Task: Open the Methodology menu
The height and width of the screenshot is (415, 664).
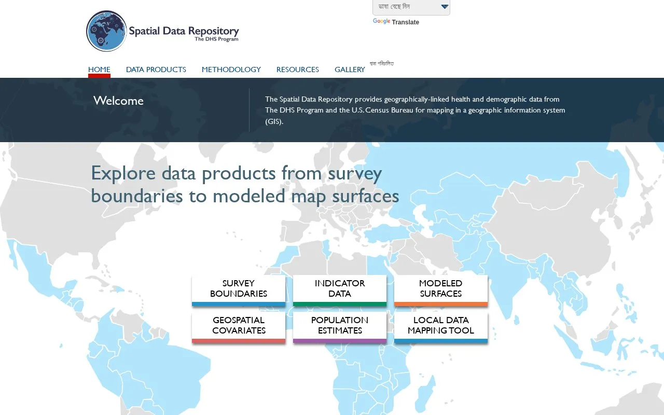Action: tap(231, 70)
